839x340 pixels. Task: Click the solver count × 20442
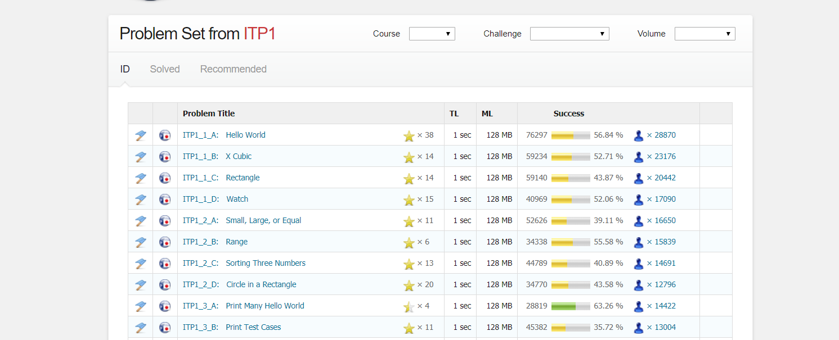pyautogui.click(x=661, y=178)
